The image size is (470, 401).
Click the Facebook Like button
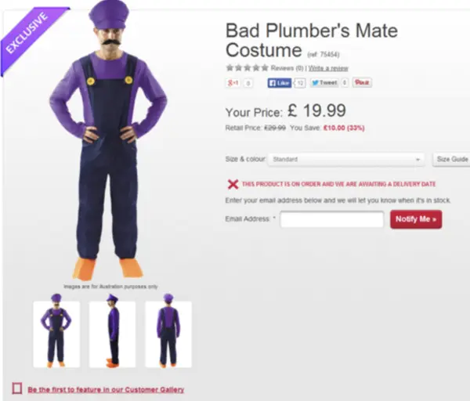coord(280,83)
